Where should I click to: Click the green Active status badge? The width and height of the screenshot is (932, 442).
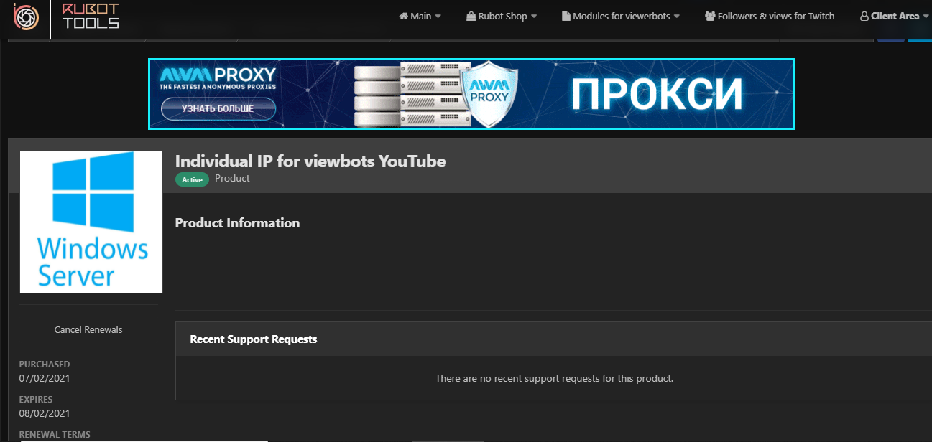coord(192,179)
